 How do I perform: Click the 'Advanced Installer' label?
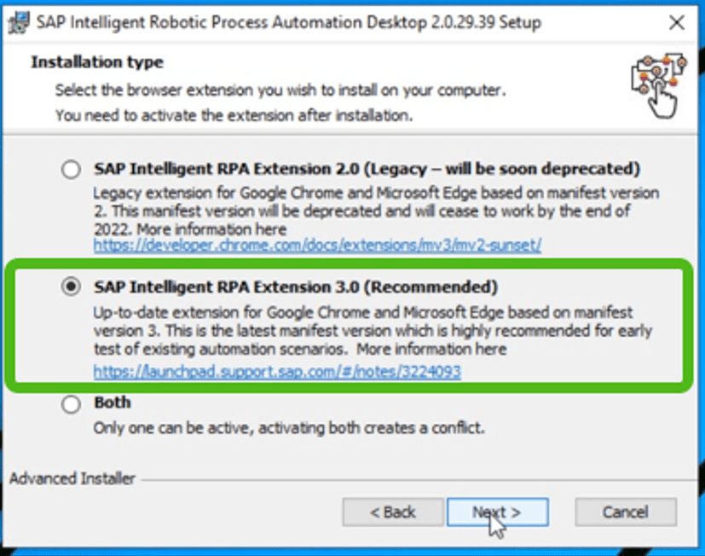pos(72,478)
